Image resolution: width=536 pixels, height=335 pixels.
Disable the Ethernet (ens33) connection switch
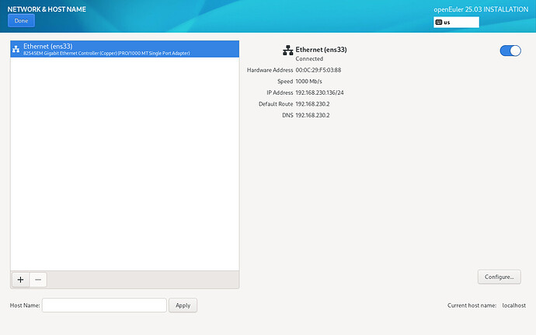click(510, 51)
